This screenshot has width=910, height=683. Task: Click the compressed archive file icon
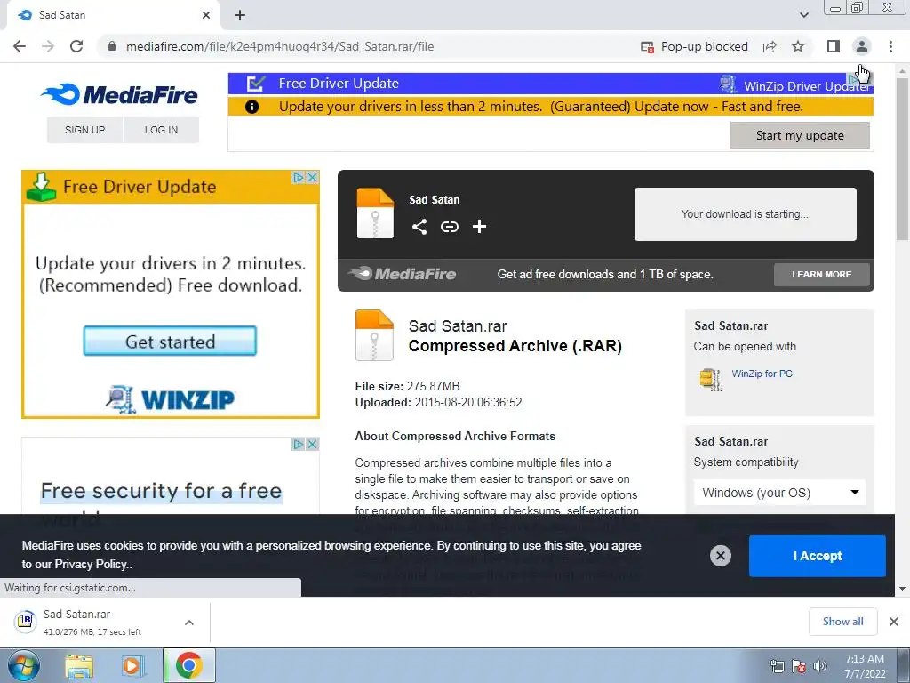[374, 335]
